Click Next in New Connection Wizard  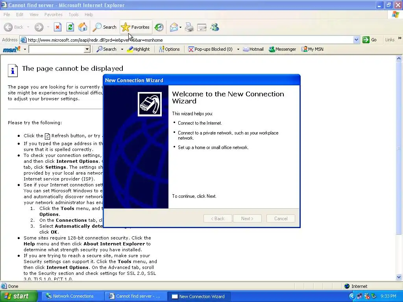pyautogui.click(x=247, y=219)
